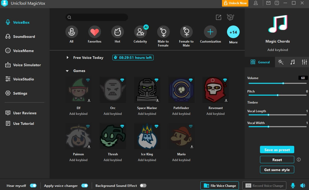Click the Unlock Now button

click(x=235, y=3)
